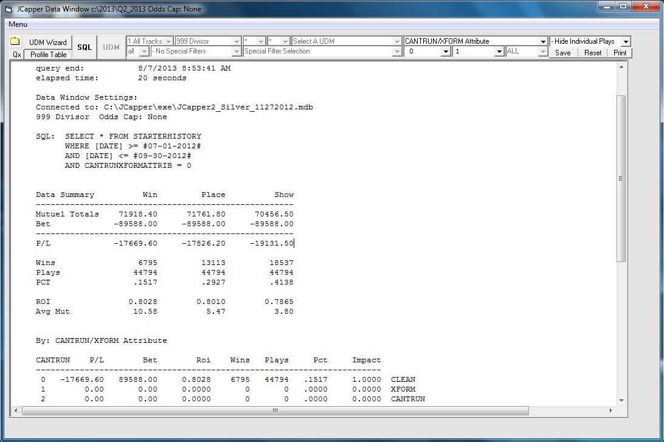Click the horizontal scrollbar left arrow
Viewport: 664px width, 442px height.
(x=16, y=410)
